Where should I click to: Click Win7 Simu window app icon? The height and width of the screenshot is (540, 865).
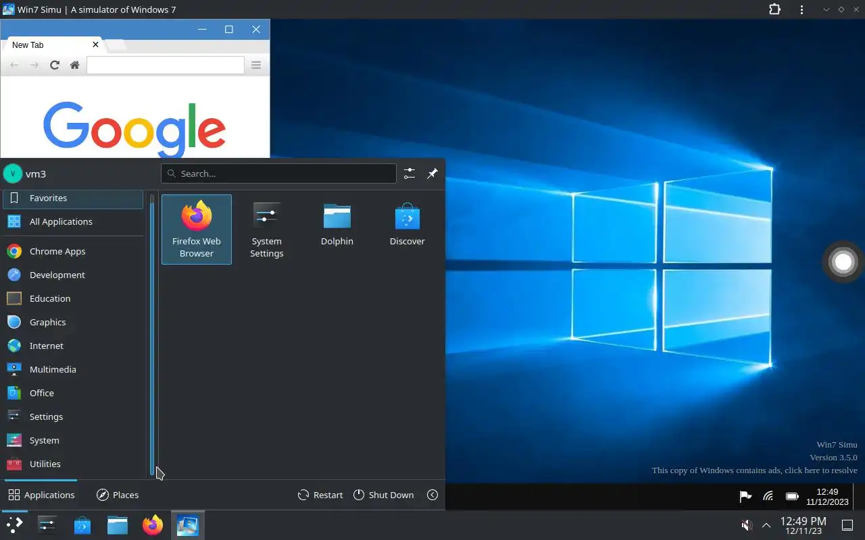(x=9, y=9)
